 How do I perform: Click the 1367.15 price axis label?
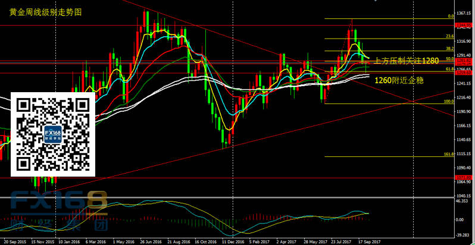(464, 12)
